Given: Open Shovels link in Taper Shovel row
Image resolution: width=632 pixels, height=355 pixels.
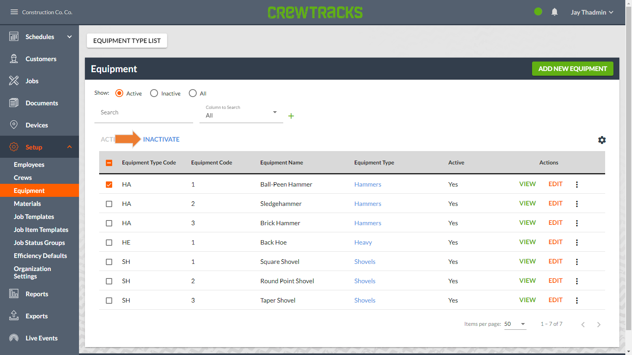Looking at the screenshot, I should [365, 301].
